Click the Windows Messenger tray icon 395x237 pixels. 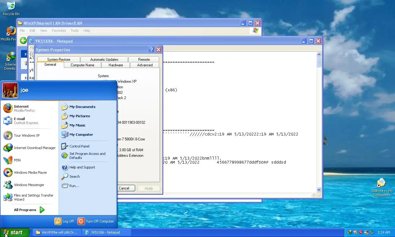(367, 232)
